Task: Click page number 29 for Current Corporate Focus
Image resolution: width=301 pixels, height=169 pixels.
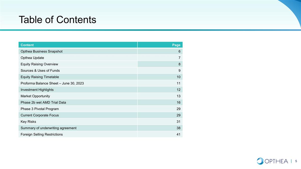Action: pos(178,115)
